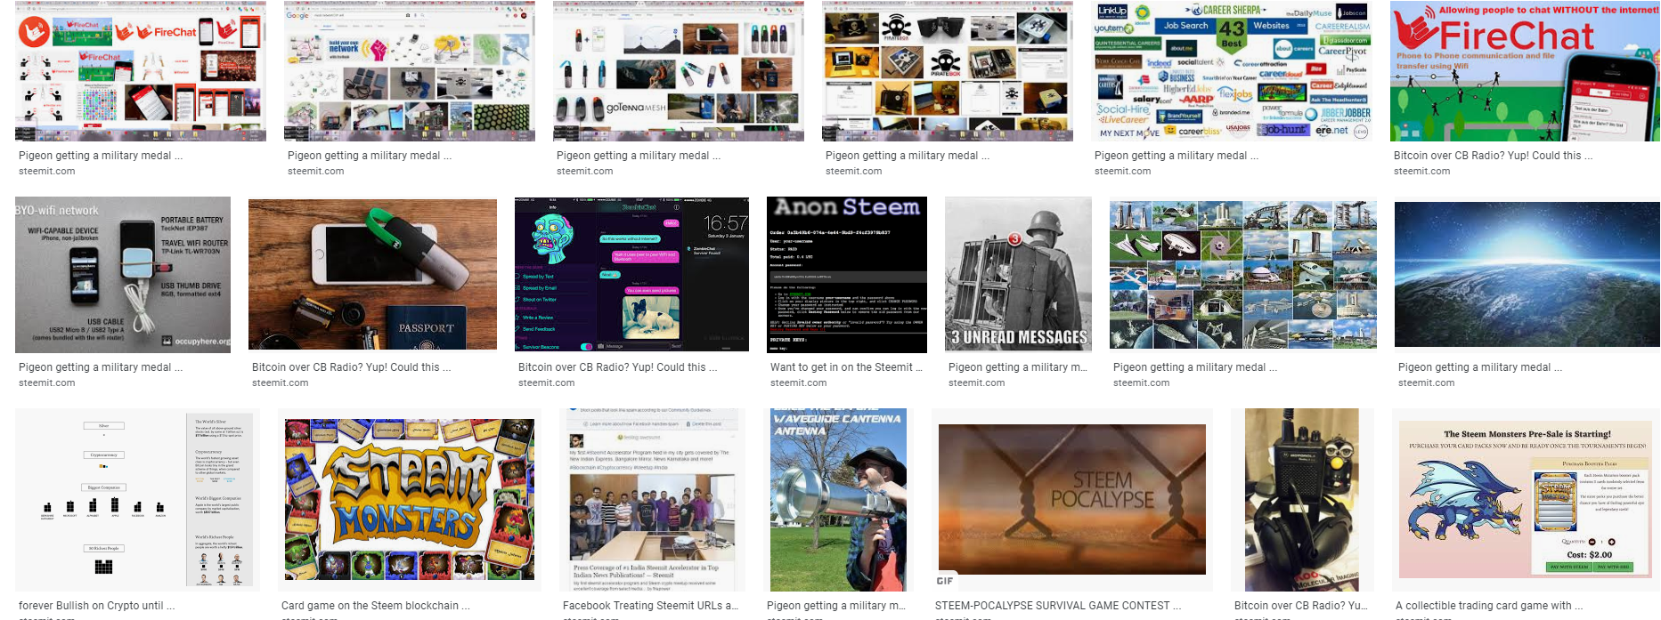The width and height of the screenshot is (1661, 620).
Task: Open the Steem Monsters Pre-Sale dragon image
Action: pyautogui.click(x=1526, y=500)
